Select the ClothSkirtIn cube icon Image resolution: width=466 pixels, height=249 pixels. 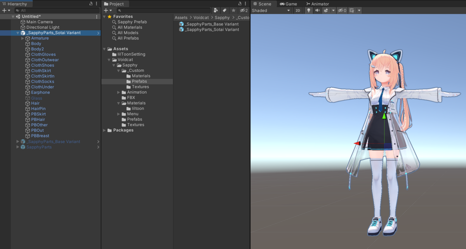pyautogui.click(x=28, y=76)
